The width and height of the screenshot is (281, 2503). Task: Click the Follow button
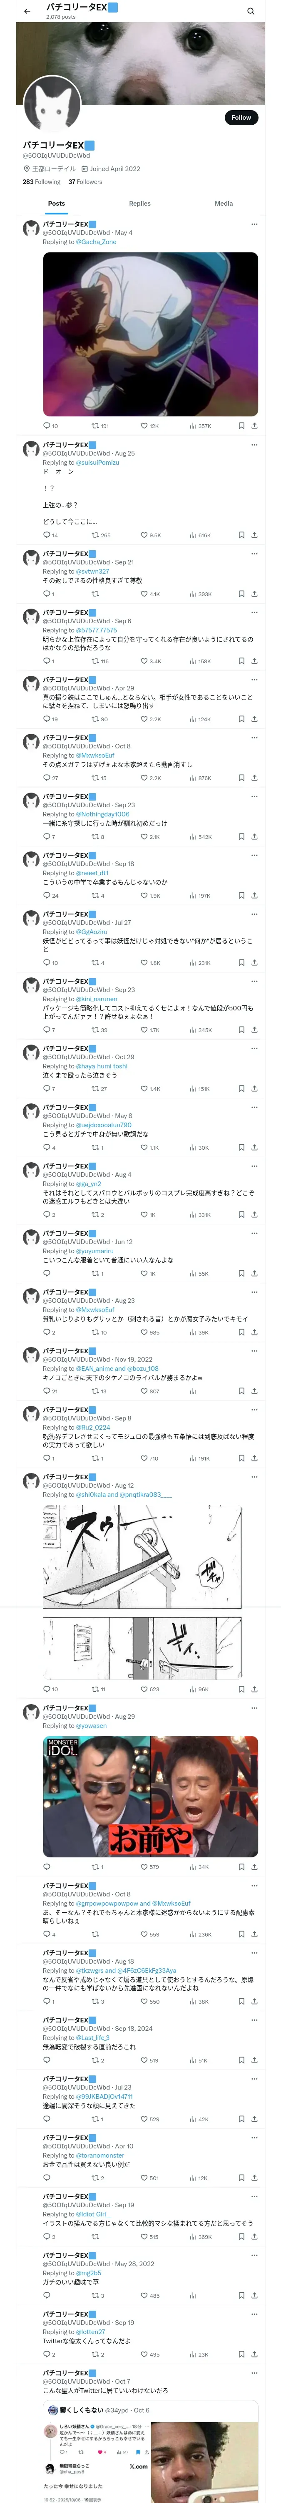[x=240, y=118]
